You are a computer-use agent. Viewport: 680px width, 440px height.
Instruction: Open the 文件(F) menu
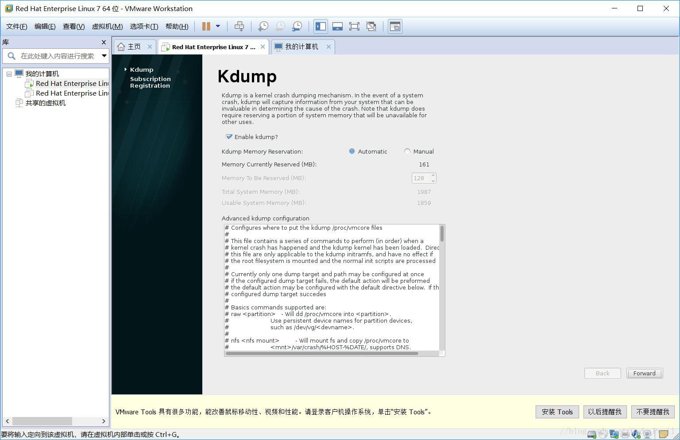tap(17, 27)
